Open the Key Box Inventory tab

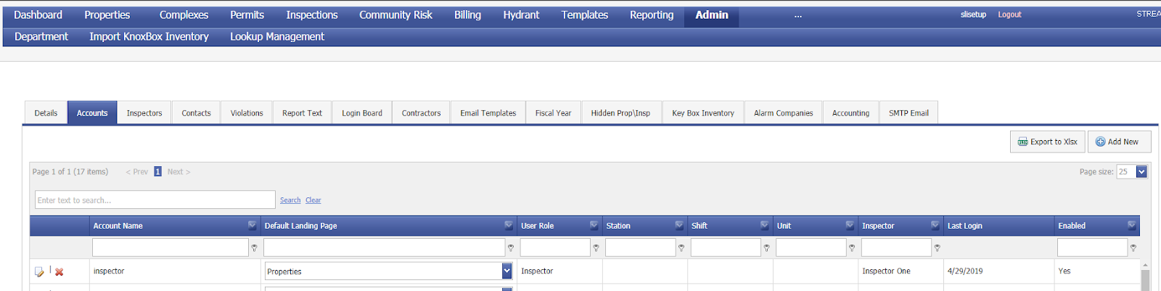pyautogui.click(x=703, y=113)
